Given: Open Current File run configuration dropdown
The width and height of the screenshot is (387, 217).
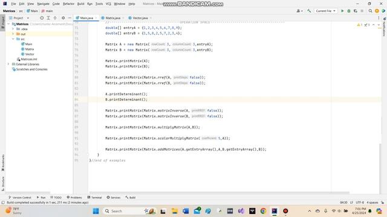Looking at the screenshot, I should point(325,11).
